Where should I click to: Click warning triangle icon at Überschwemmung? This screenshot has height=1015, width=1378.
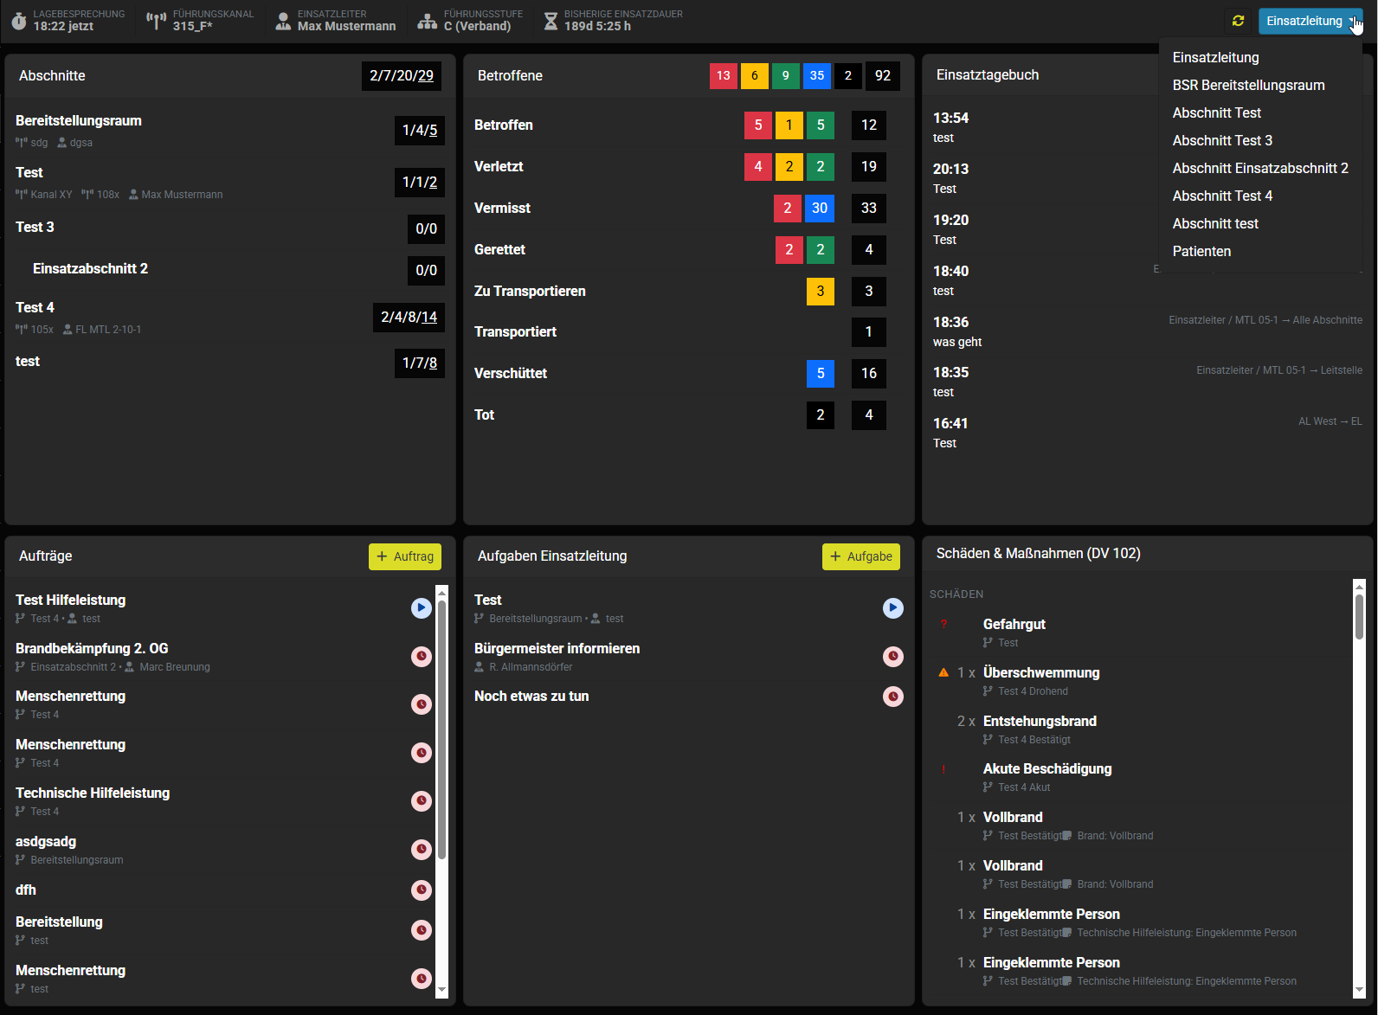tap(943, 672)
